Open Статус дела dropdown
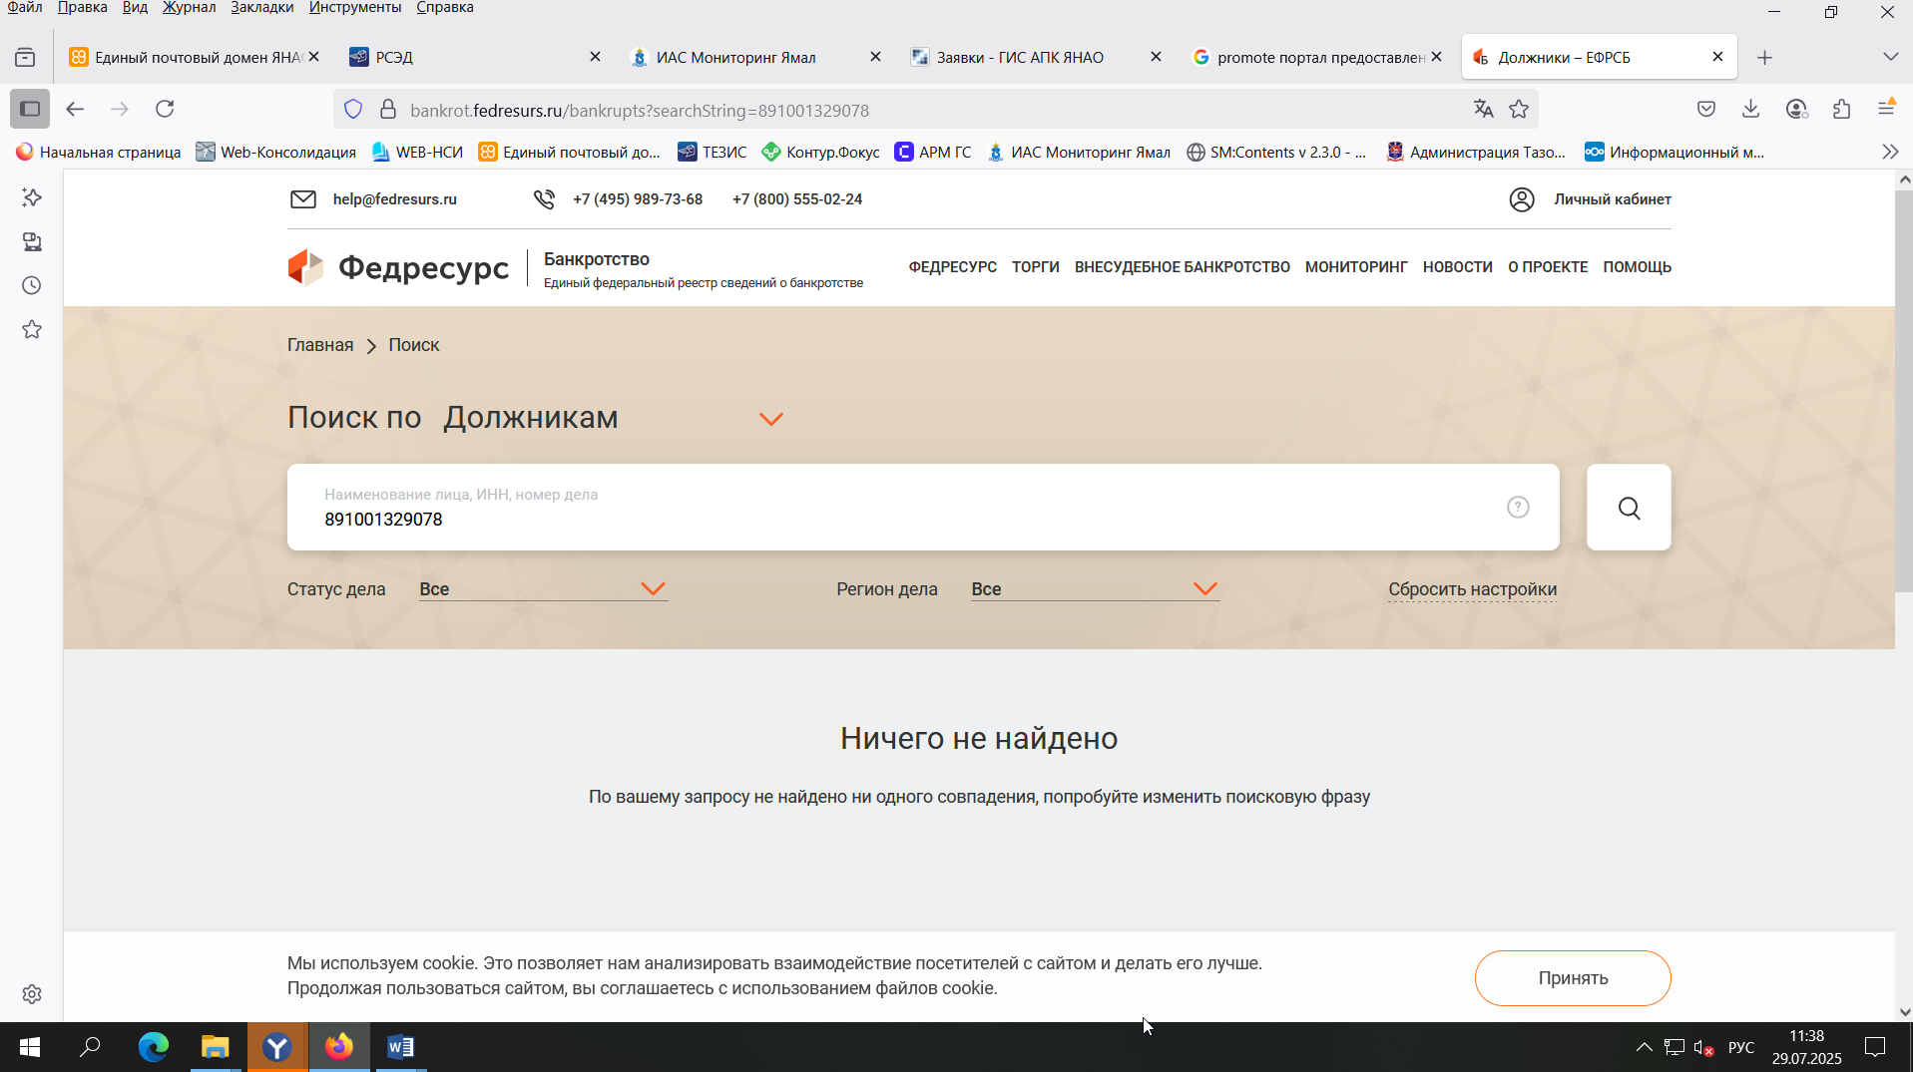Screen dimensions: 1913x1072 pyautogui.click(x=543, y=589)
